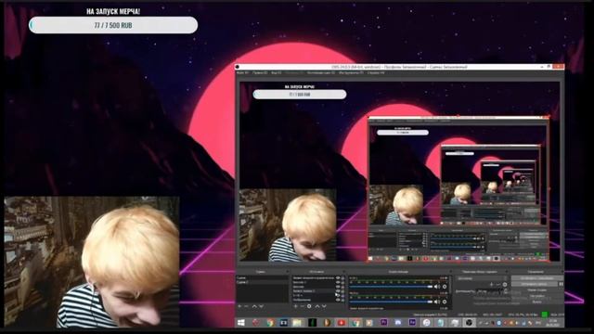Open Файл menu in OBS
The height and width of the screenshot is (334, 594).
[242, 72]
